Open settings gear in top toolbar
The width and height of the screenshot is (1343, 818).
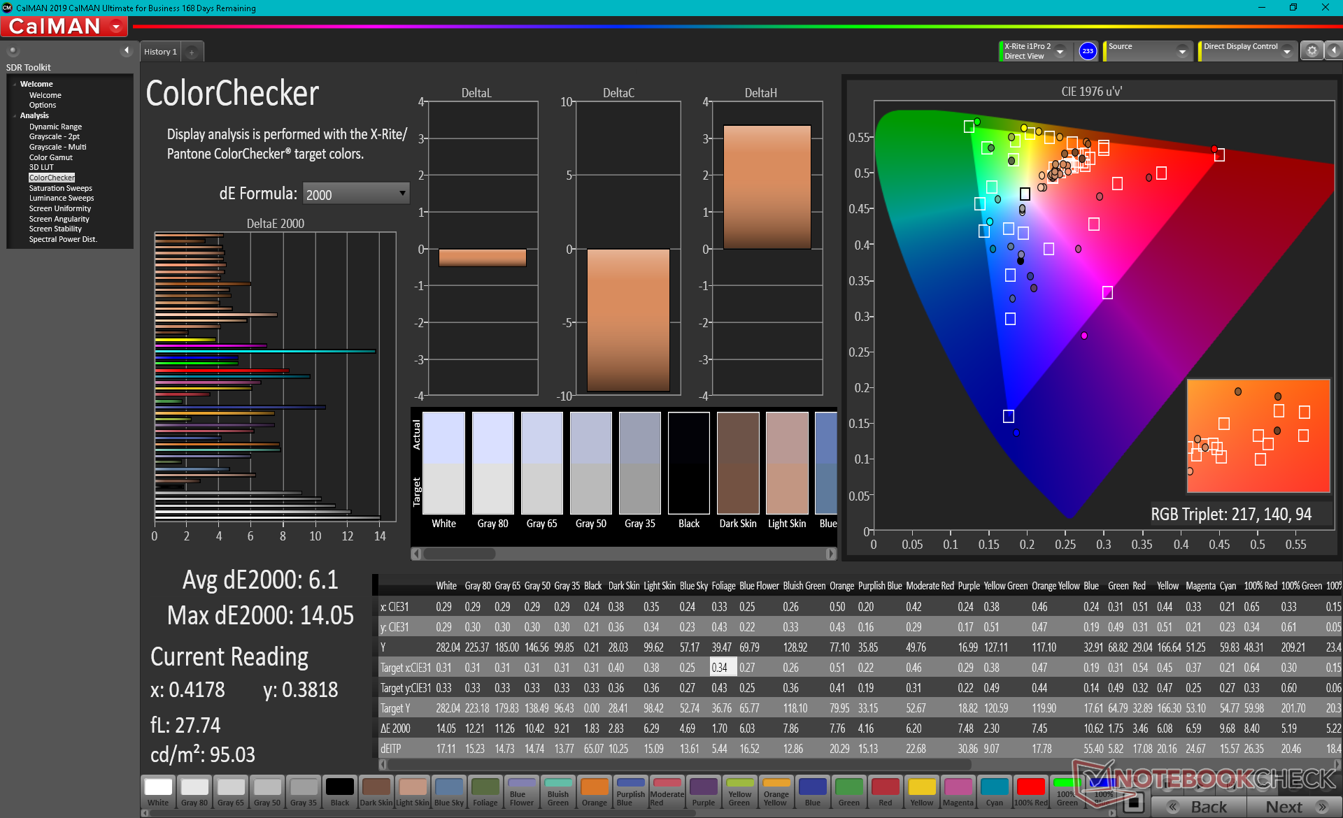(x=1312, y=50)
